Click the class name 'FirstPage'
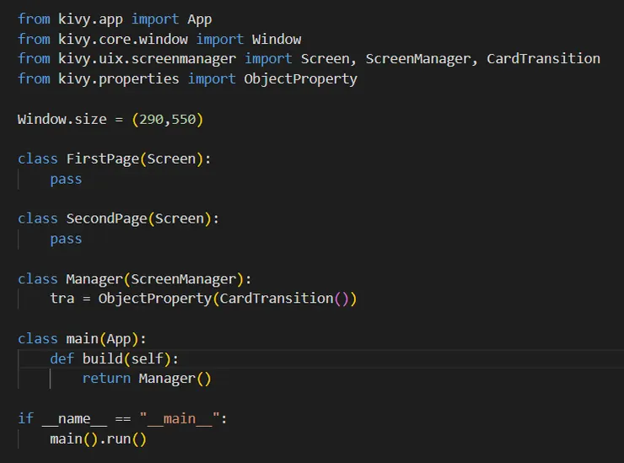 click(x=103, y=159)
